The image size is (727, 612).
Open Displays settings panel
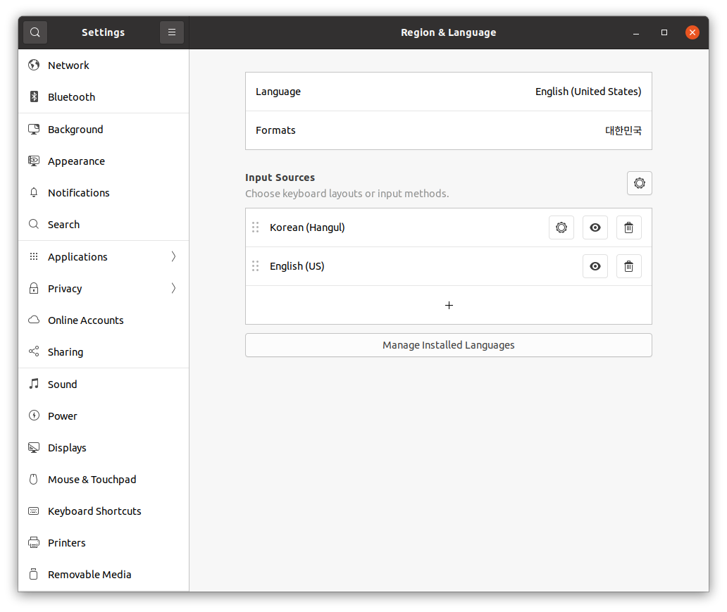(104, 447)
